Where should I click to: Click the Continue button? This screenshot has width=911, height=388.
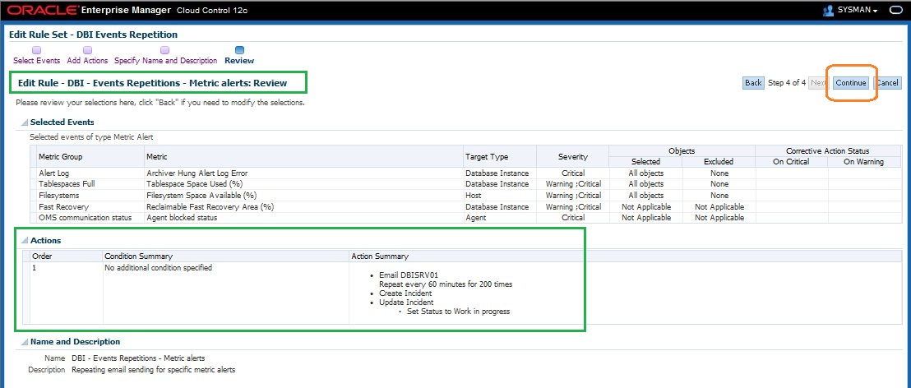tap(851, 83)
